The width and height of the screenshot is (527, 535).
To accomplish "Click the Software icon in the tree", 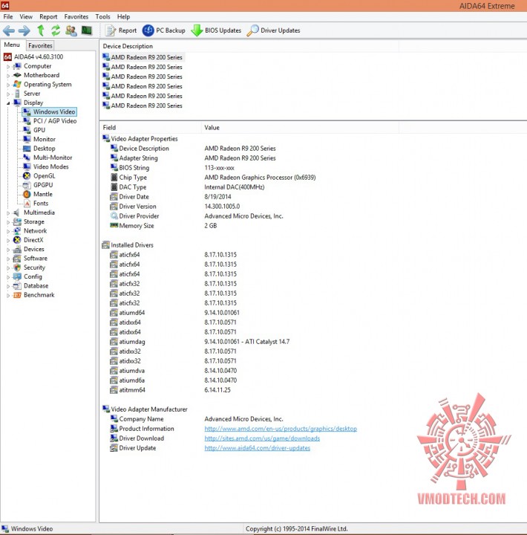I will (17, 259).
